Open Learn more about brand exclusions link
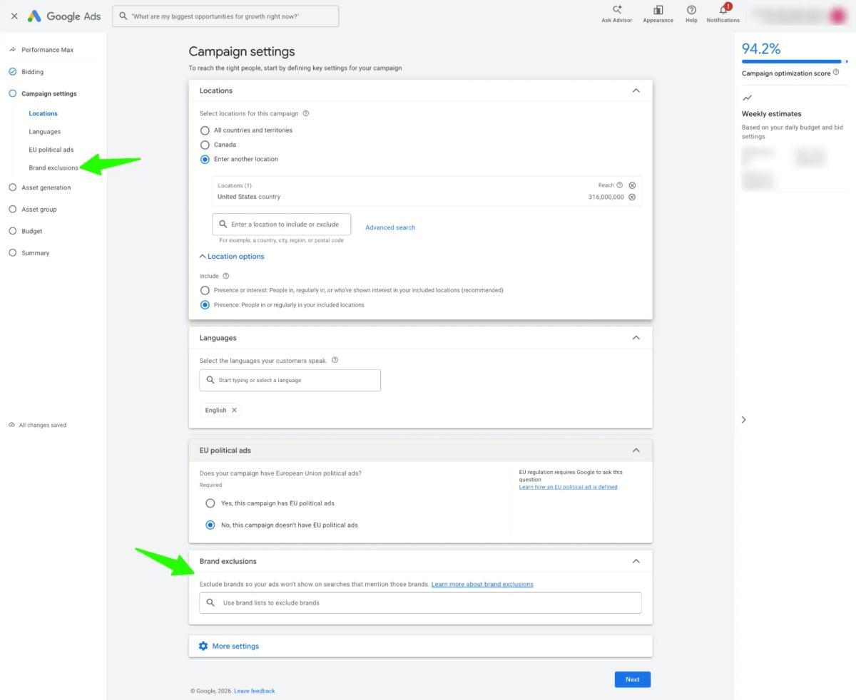The image size is (856, 700). coord(482,585)
